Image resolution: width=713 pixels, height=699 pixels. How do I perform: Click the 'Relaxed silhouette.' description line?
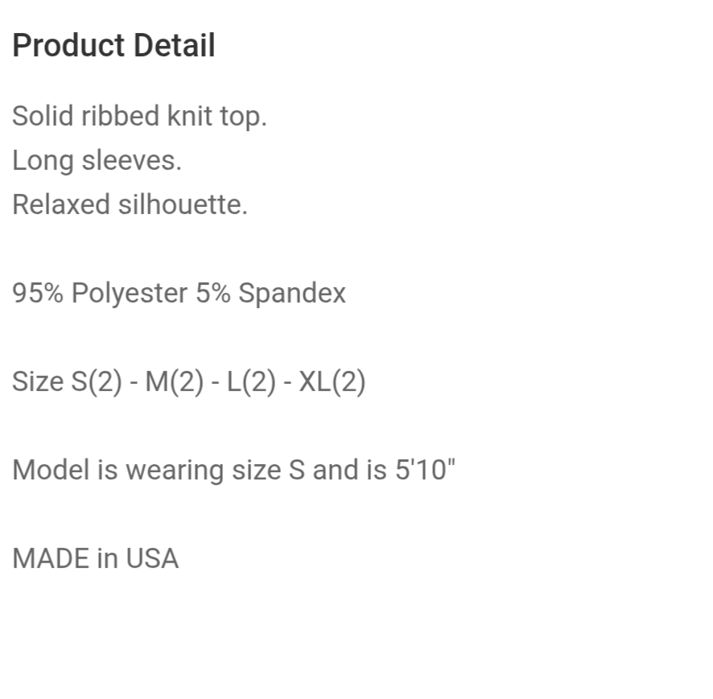(130, 204)
